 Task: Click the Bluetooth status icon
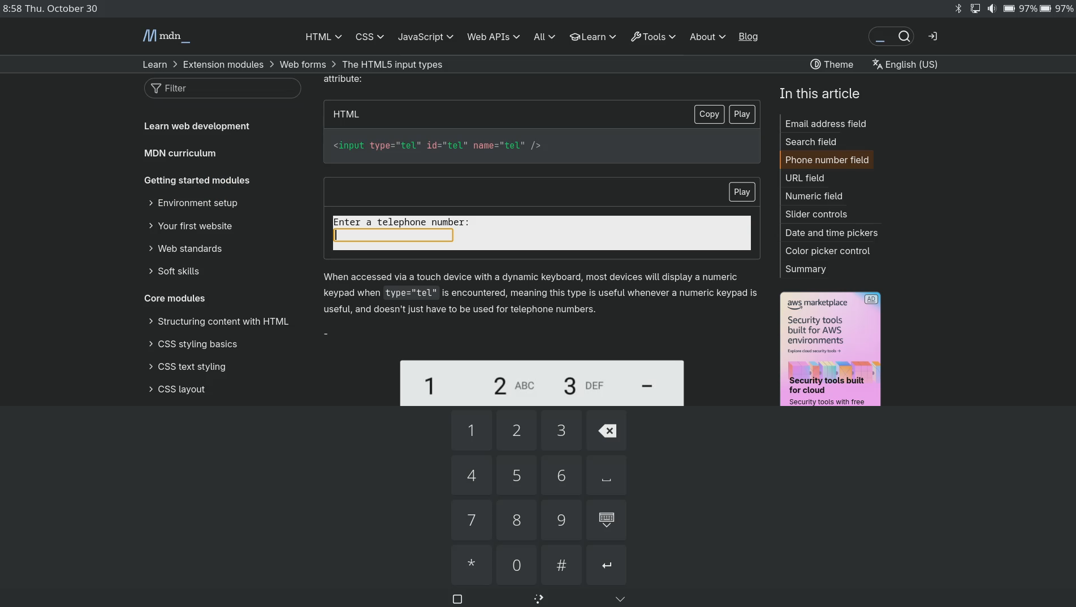click(958, 8)
